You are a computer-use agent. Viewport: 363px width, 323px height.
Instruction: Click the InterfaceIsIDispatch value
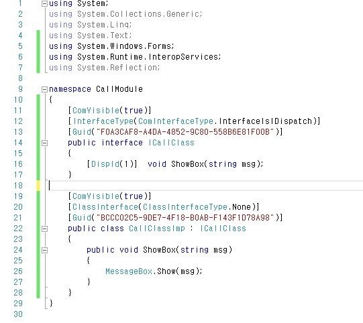click(x=266, y=121)
